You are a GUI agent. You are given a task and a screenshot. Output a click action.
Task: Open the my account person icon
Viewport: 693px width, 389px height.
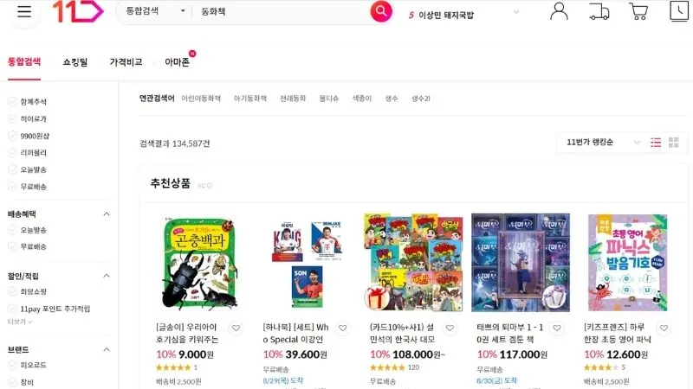pos(559,11)
